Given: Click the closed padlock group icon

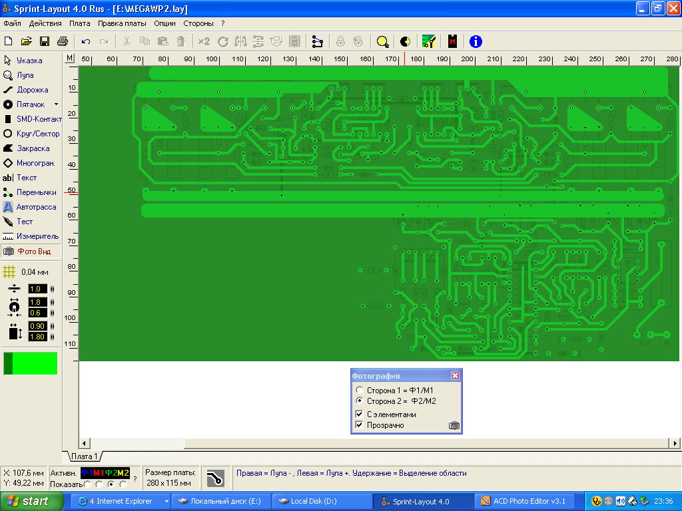Looking at the screenshot, I should 340,42.
